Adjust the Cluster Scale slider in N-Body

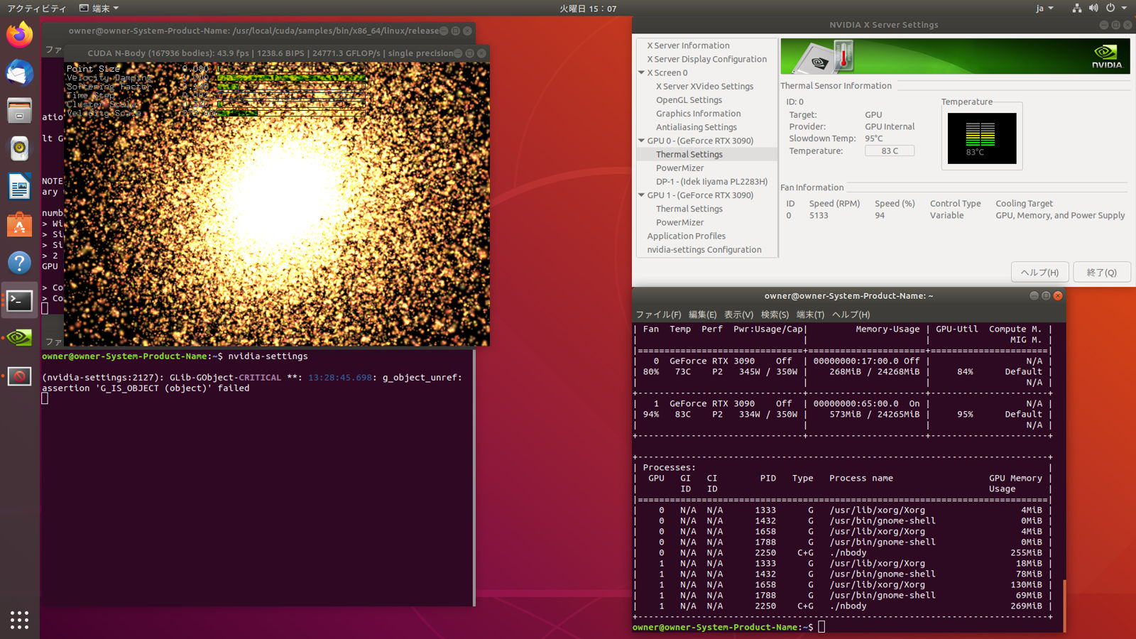[x=291, y=104]
